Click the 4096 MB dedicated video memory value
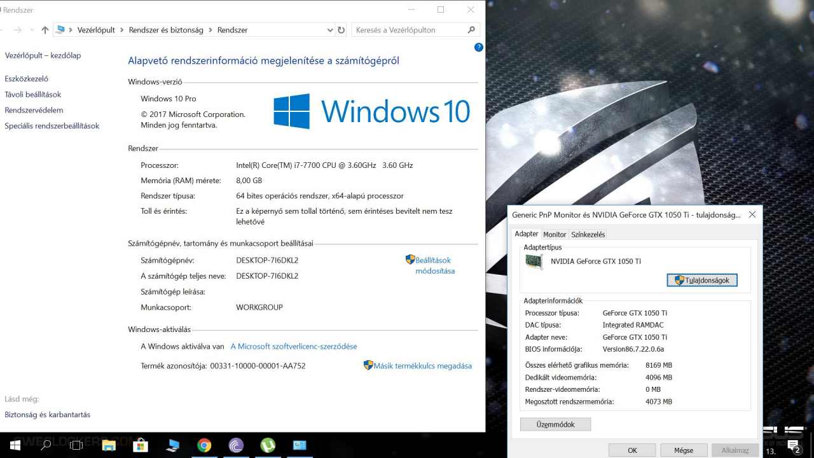 tap(658, 377)
